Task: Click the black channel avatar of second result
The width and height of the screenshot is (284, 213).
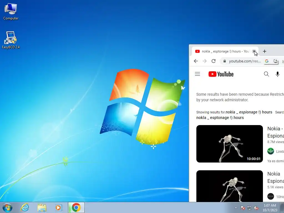Action: point(271,197)
